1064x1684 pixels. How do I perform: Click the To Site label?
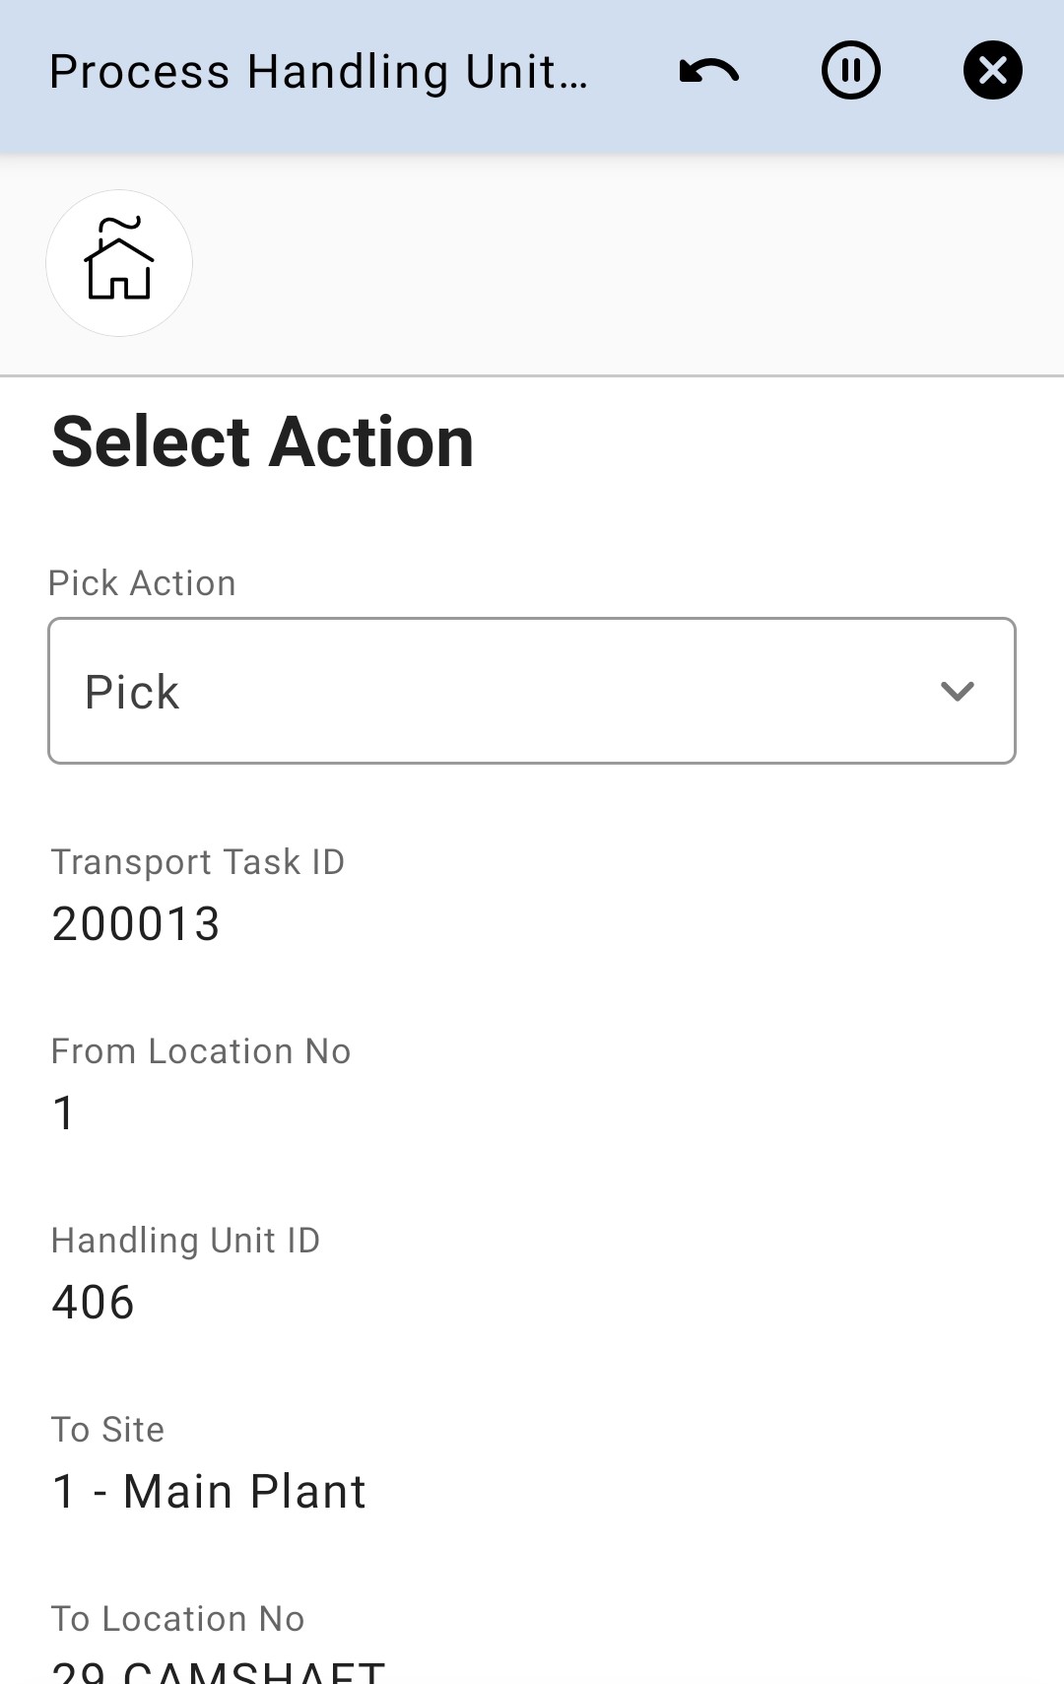[x=108, y=1430]
